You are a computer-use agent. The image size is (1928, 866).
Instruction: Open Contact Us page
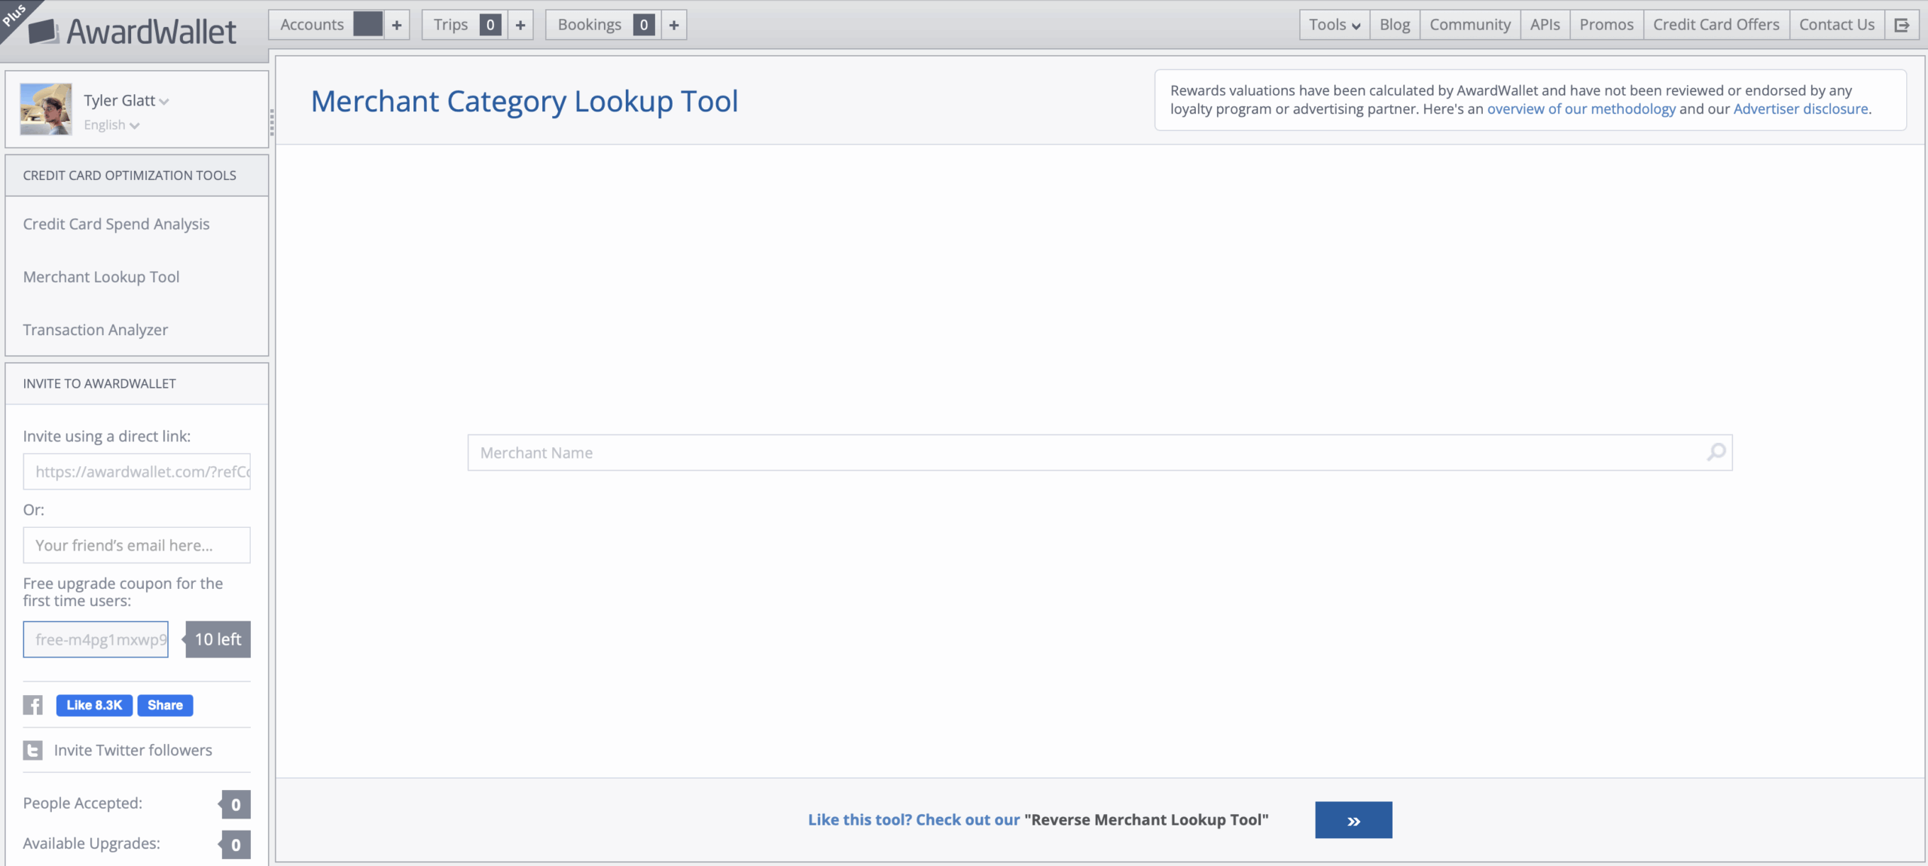point(1837,25)
